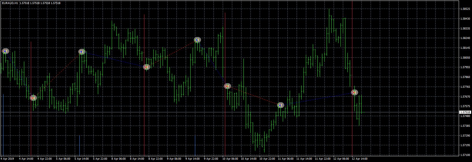
Task: Click the 9 Apr 06:00 time label
Action: pyautogui.click(x=174, y=159)
